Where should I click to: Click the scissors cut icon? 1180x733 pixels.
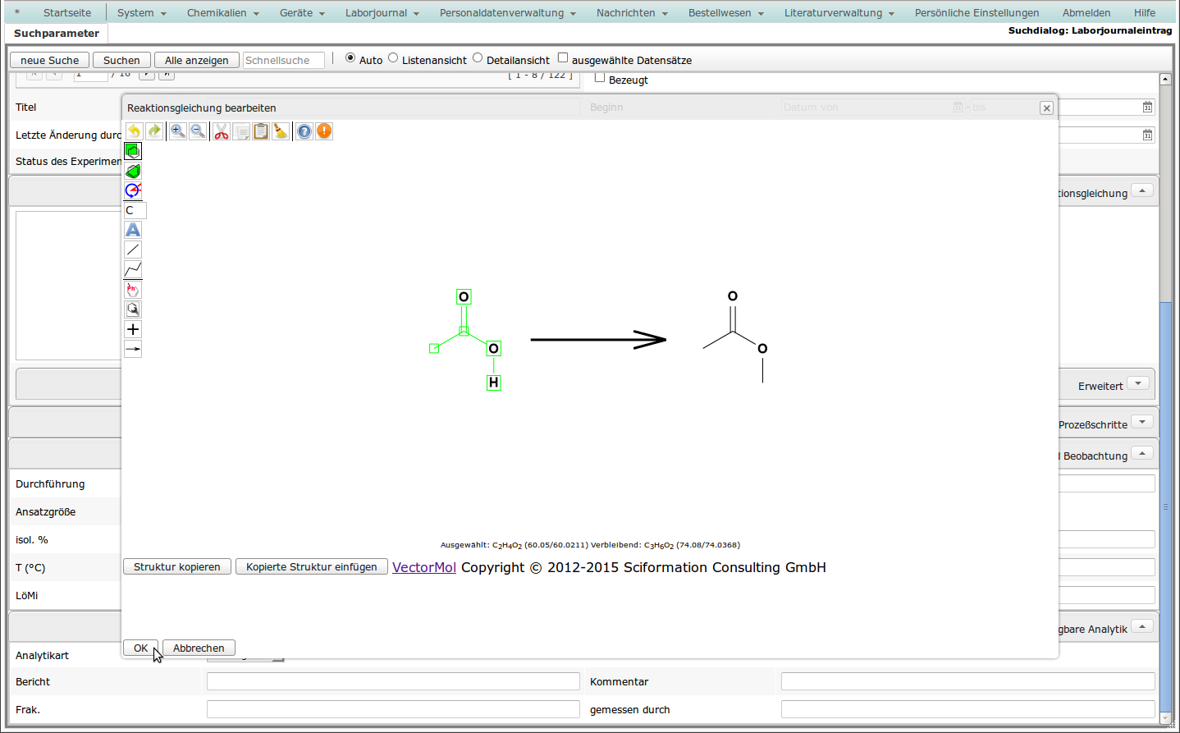point(222,131)
